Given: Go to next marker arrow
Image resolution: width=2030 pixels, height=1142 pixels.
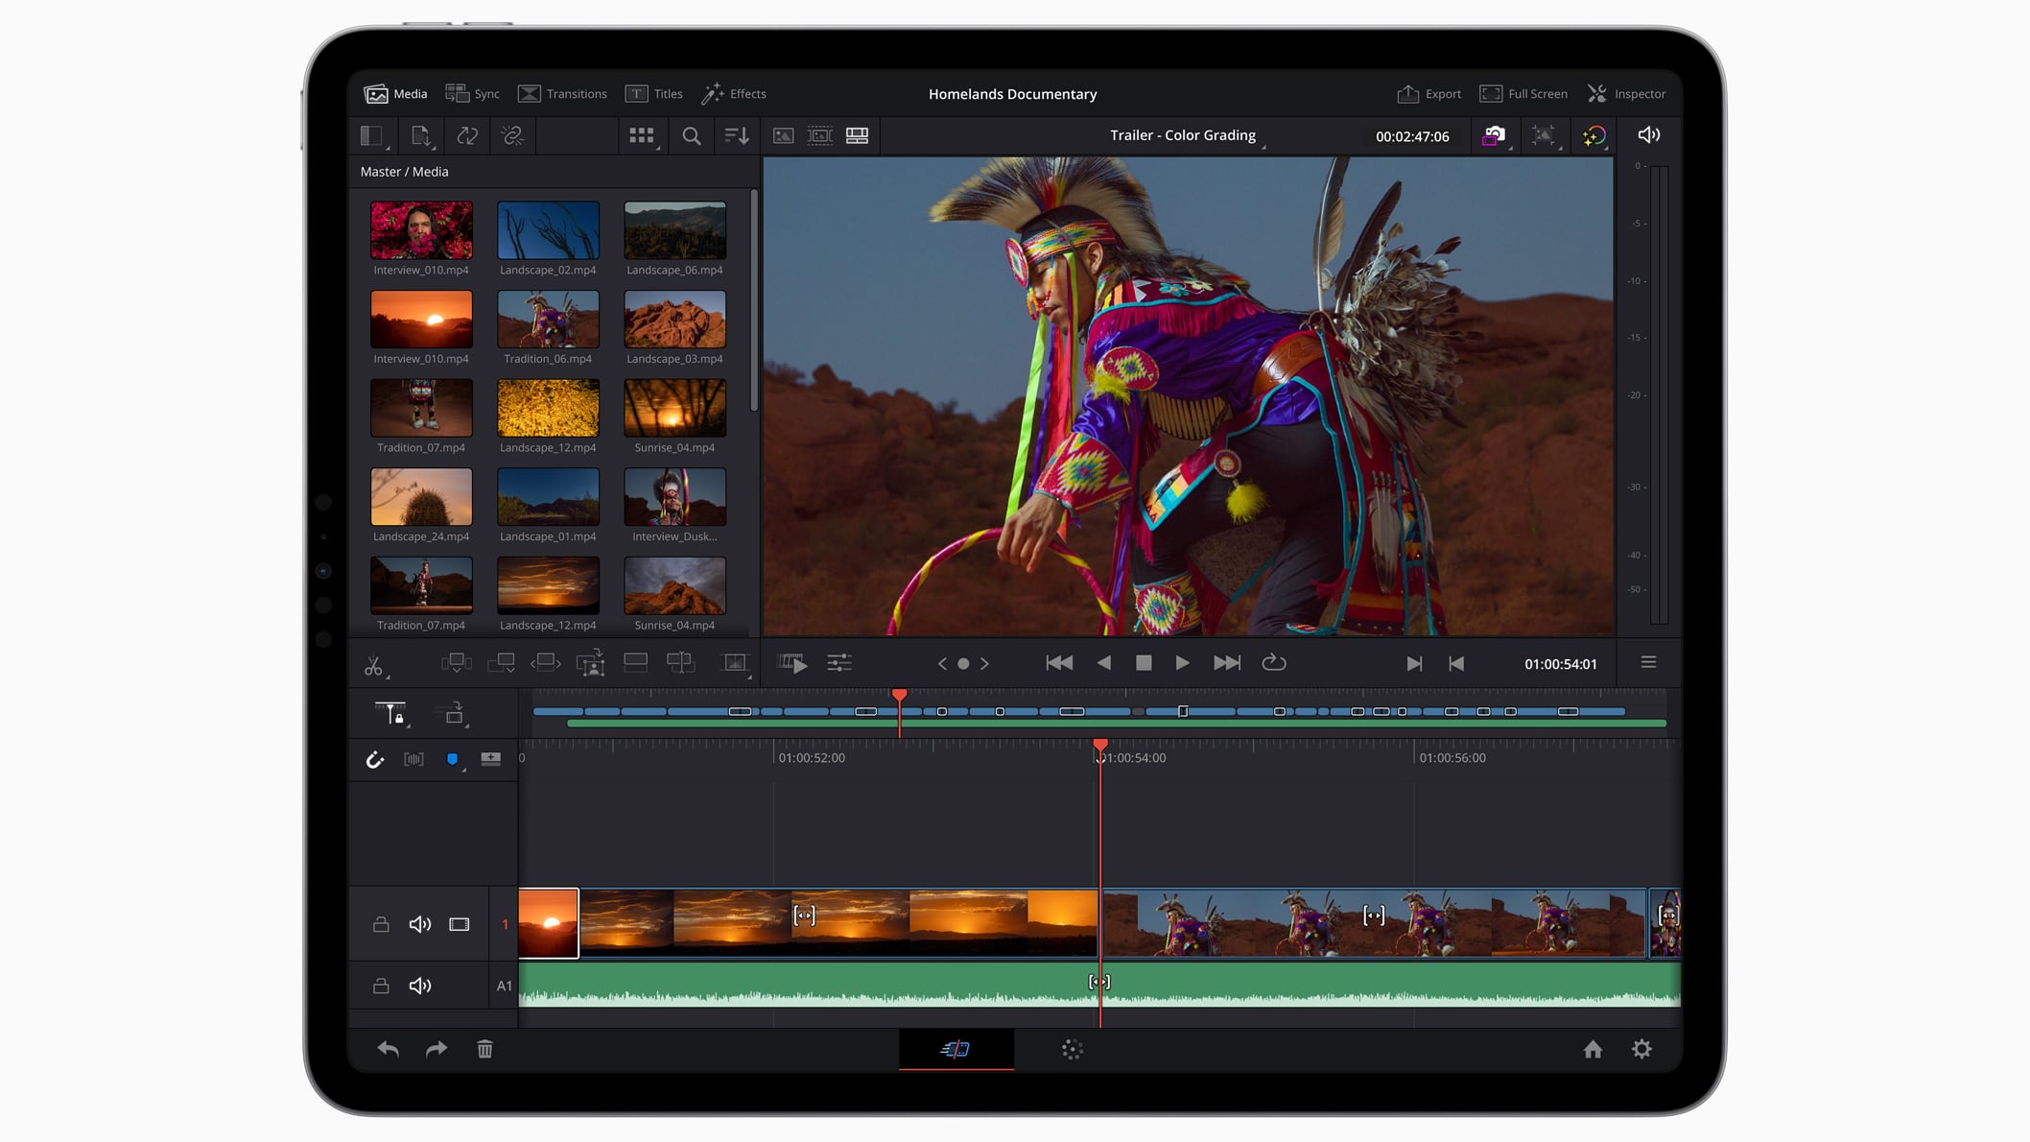Looking at the screenshot, I should [x=984, y=664].
